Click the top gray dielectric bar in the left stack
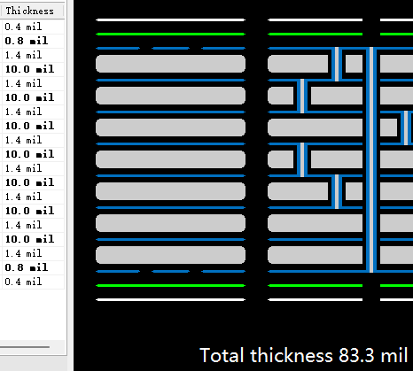Viewport: 413px width, 371px height. pyautogui.click(x=170, y=64)
